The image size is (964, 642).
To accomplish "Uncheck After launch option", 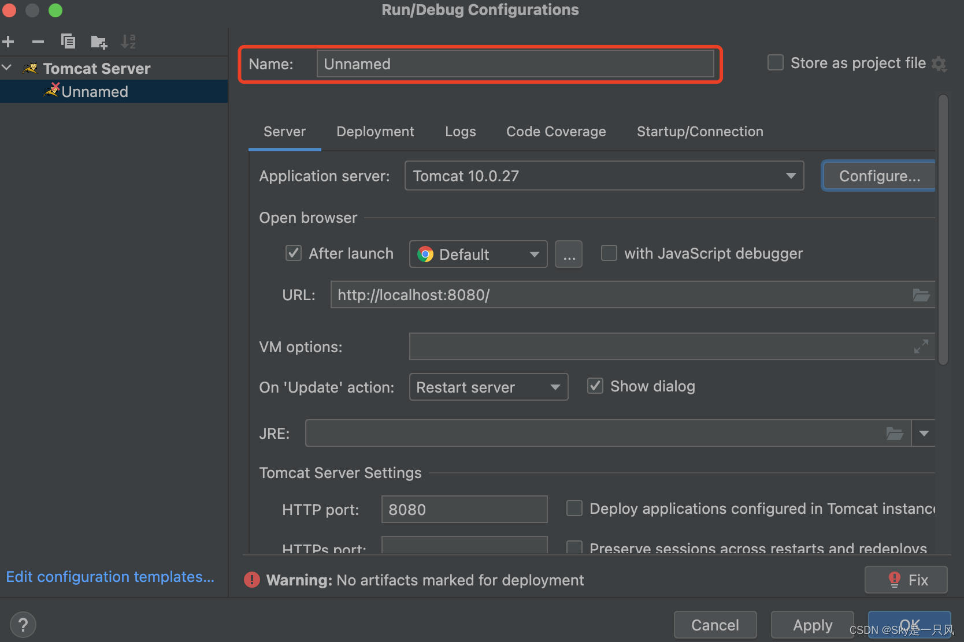I will point(294,253).
